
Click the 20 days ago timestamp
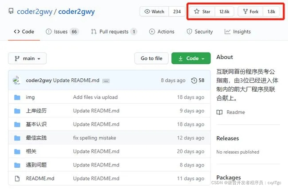click(191, 151)
